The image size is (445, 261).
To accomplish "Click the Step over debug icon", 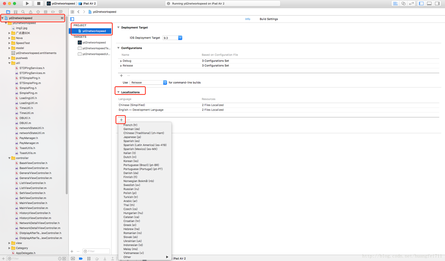I will point(97,258).
